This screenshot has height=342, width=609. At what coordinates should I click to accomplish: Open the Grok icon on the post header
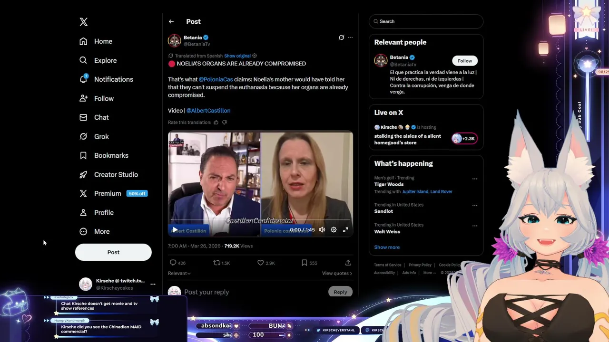tap(341, 38)
